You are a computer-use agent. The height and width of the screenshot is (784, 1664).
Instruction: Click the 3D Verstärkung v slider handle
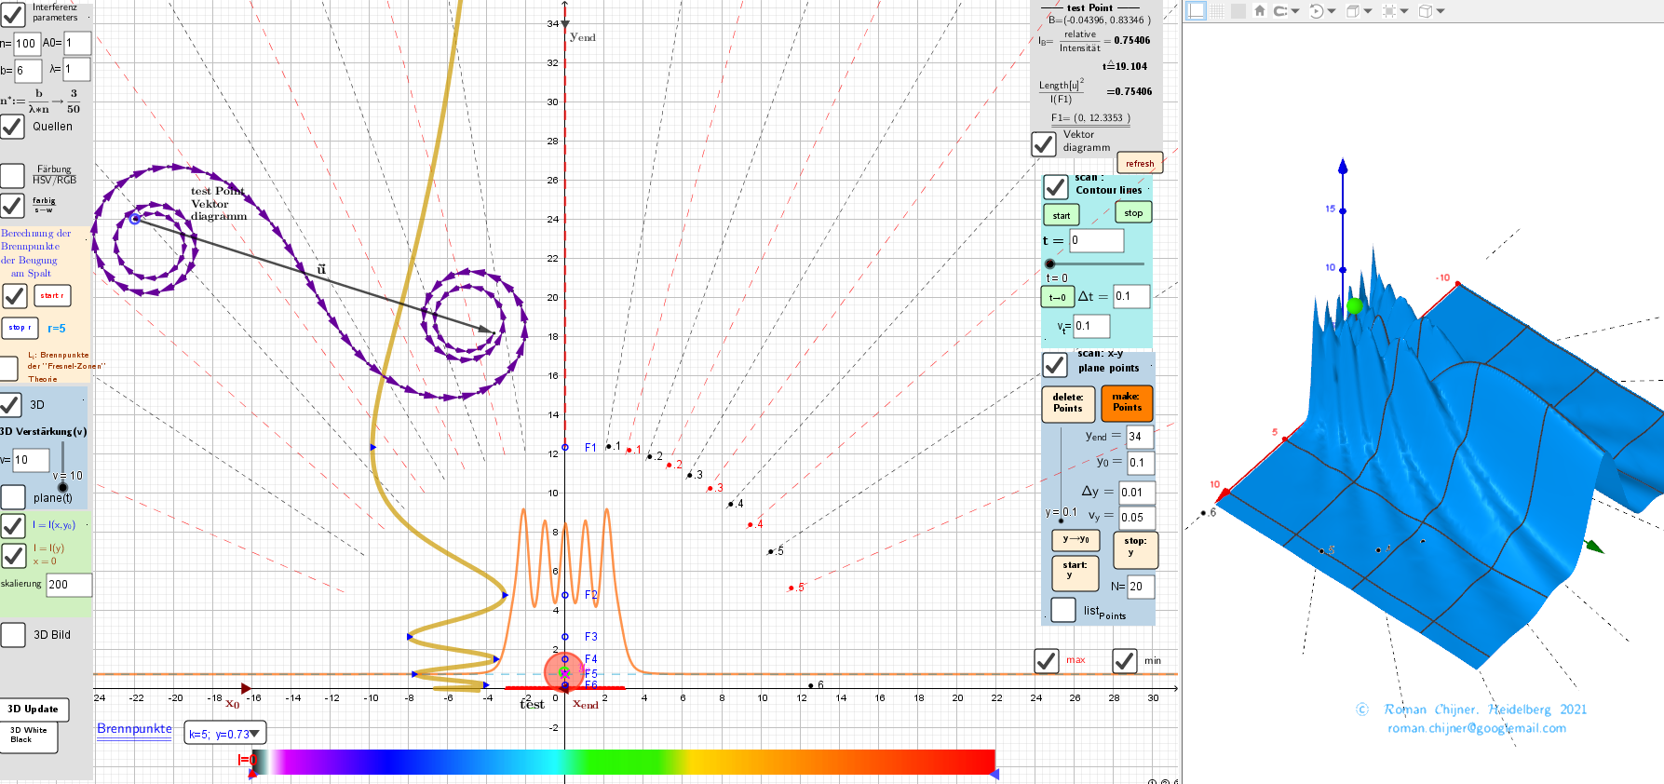(62, 487)
